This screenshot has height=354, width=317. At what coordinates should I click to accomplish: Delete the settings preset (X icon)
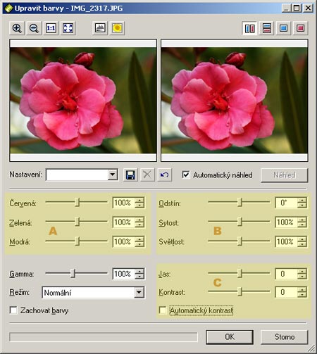point(147,175)
